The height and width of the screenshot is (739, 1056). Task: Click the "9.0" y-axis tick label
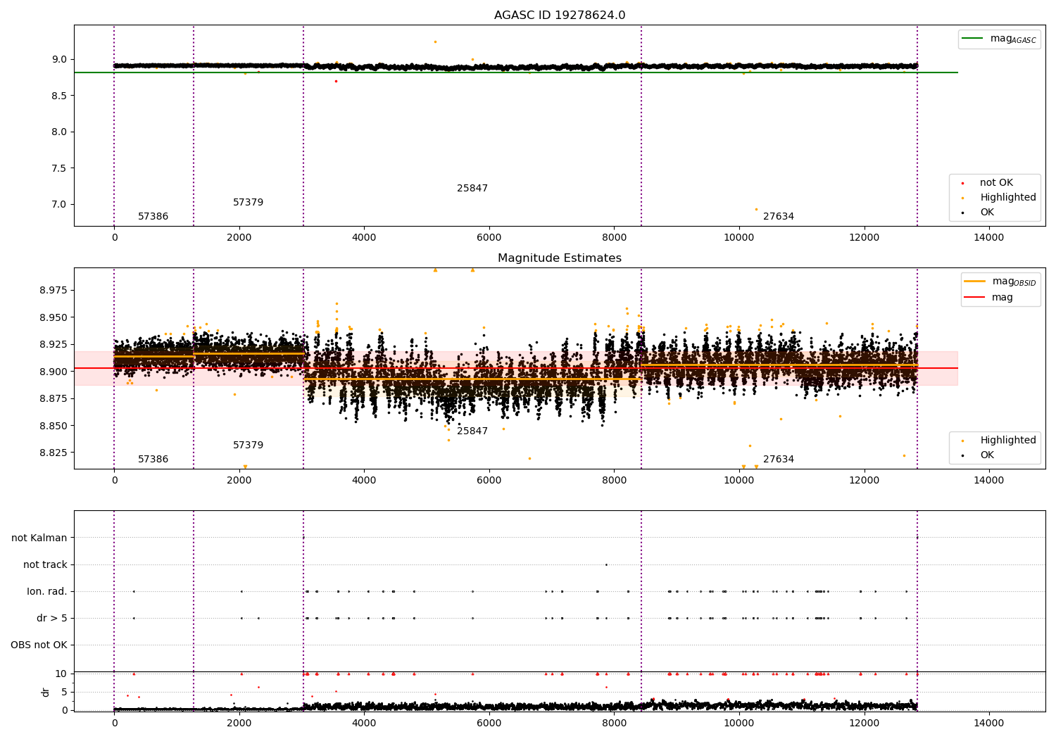tap(59, 60)
